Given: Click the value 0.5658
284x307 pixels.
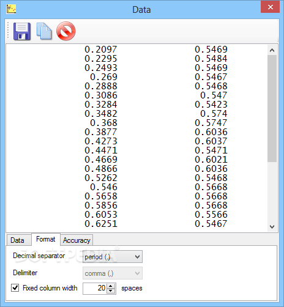Looking at the screenshot, I should (101, 196).
